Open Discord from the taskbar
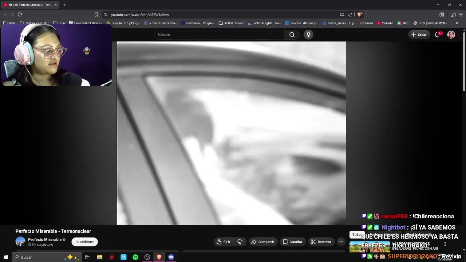Viewport: 466px width, 262px height. coord(171,257)
